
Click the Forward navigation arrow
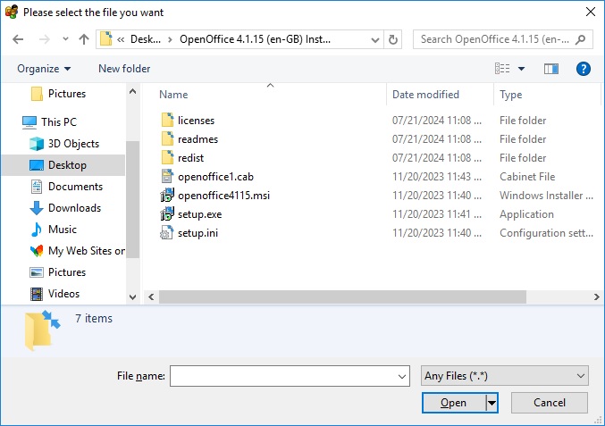click(45, 39)
